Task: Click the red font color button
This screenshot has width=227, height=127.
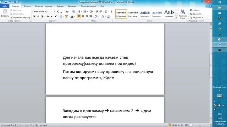Action: [72, 17]
